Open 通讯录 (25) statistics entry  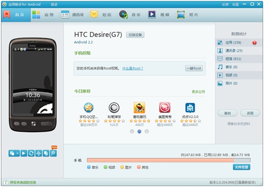(x=238, y=51)
